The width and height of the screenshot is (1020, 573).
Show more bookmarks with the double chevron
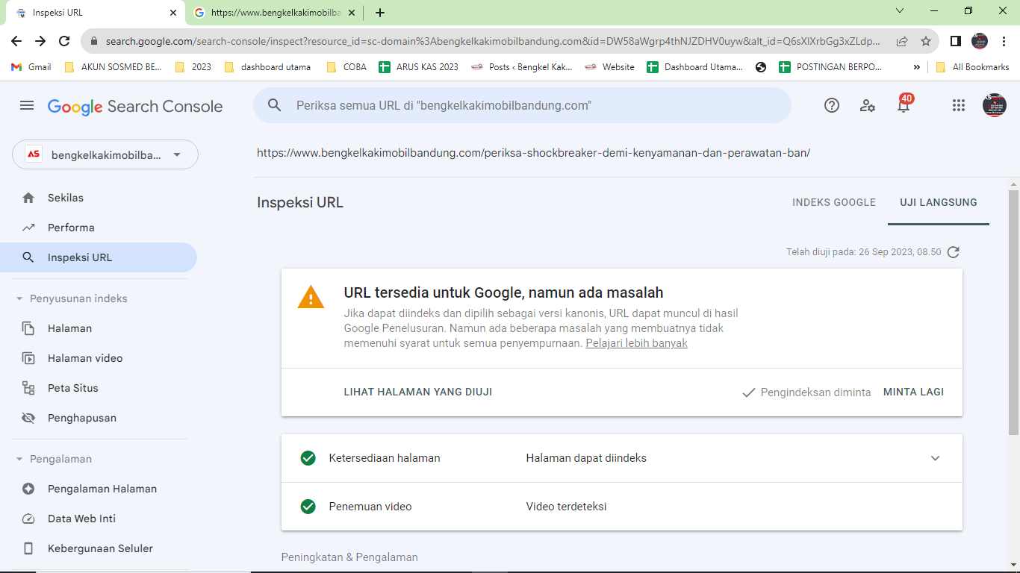(916, 67)
